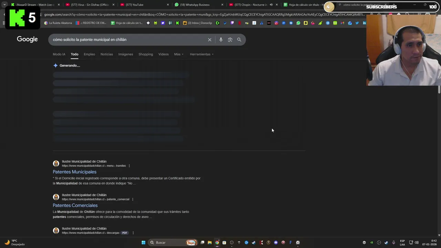Open the weather widget showing 19°C Despejado
The width and height of the screenshot is (441, 248).
pyautogui.click(x=14, y=242)
